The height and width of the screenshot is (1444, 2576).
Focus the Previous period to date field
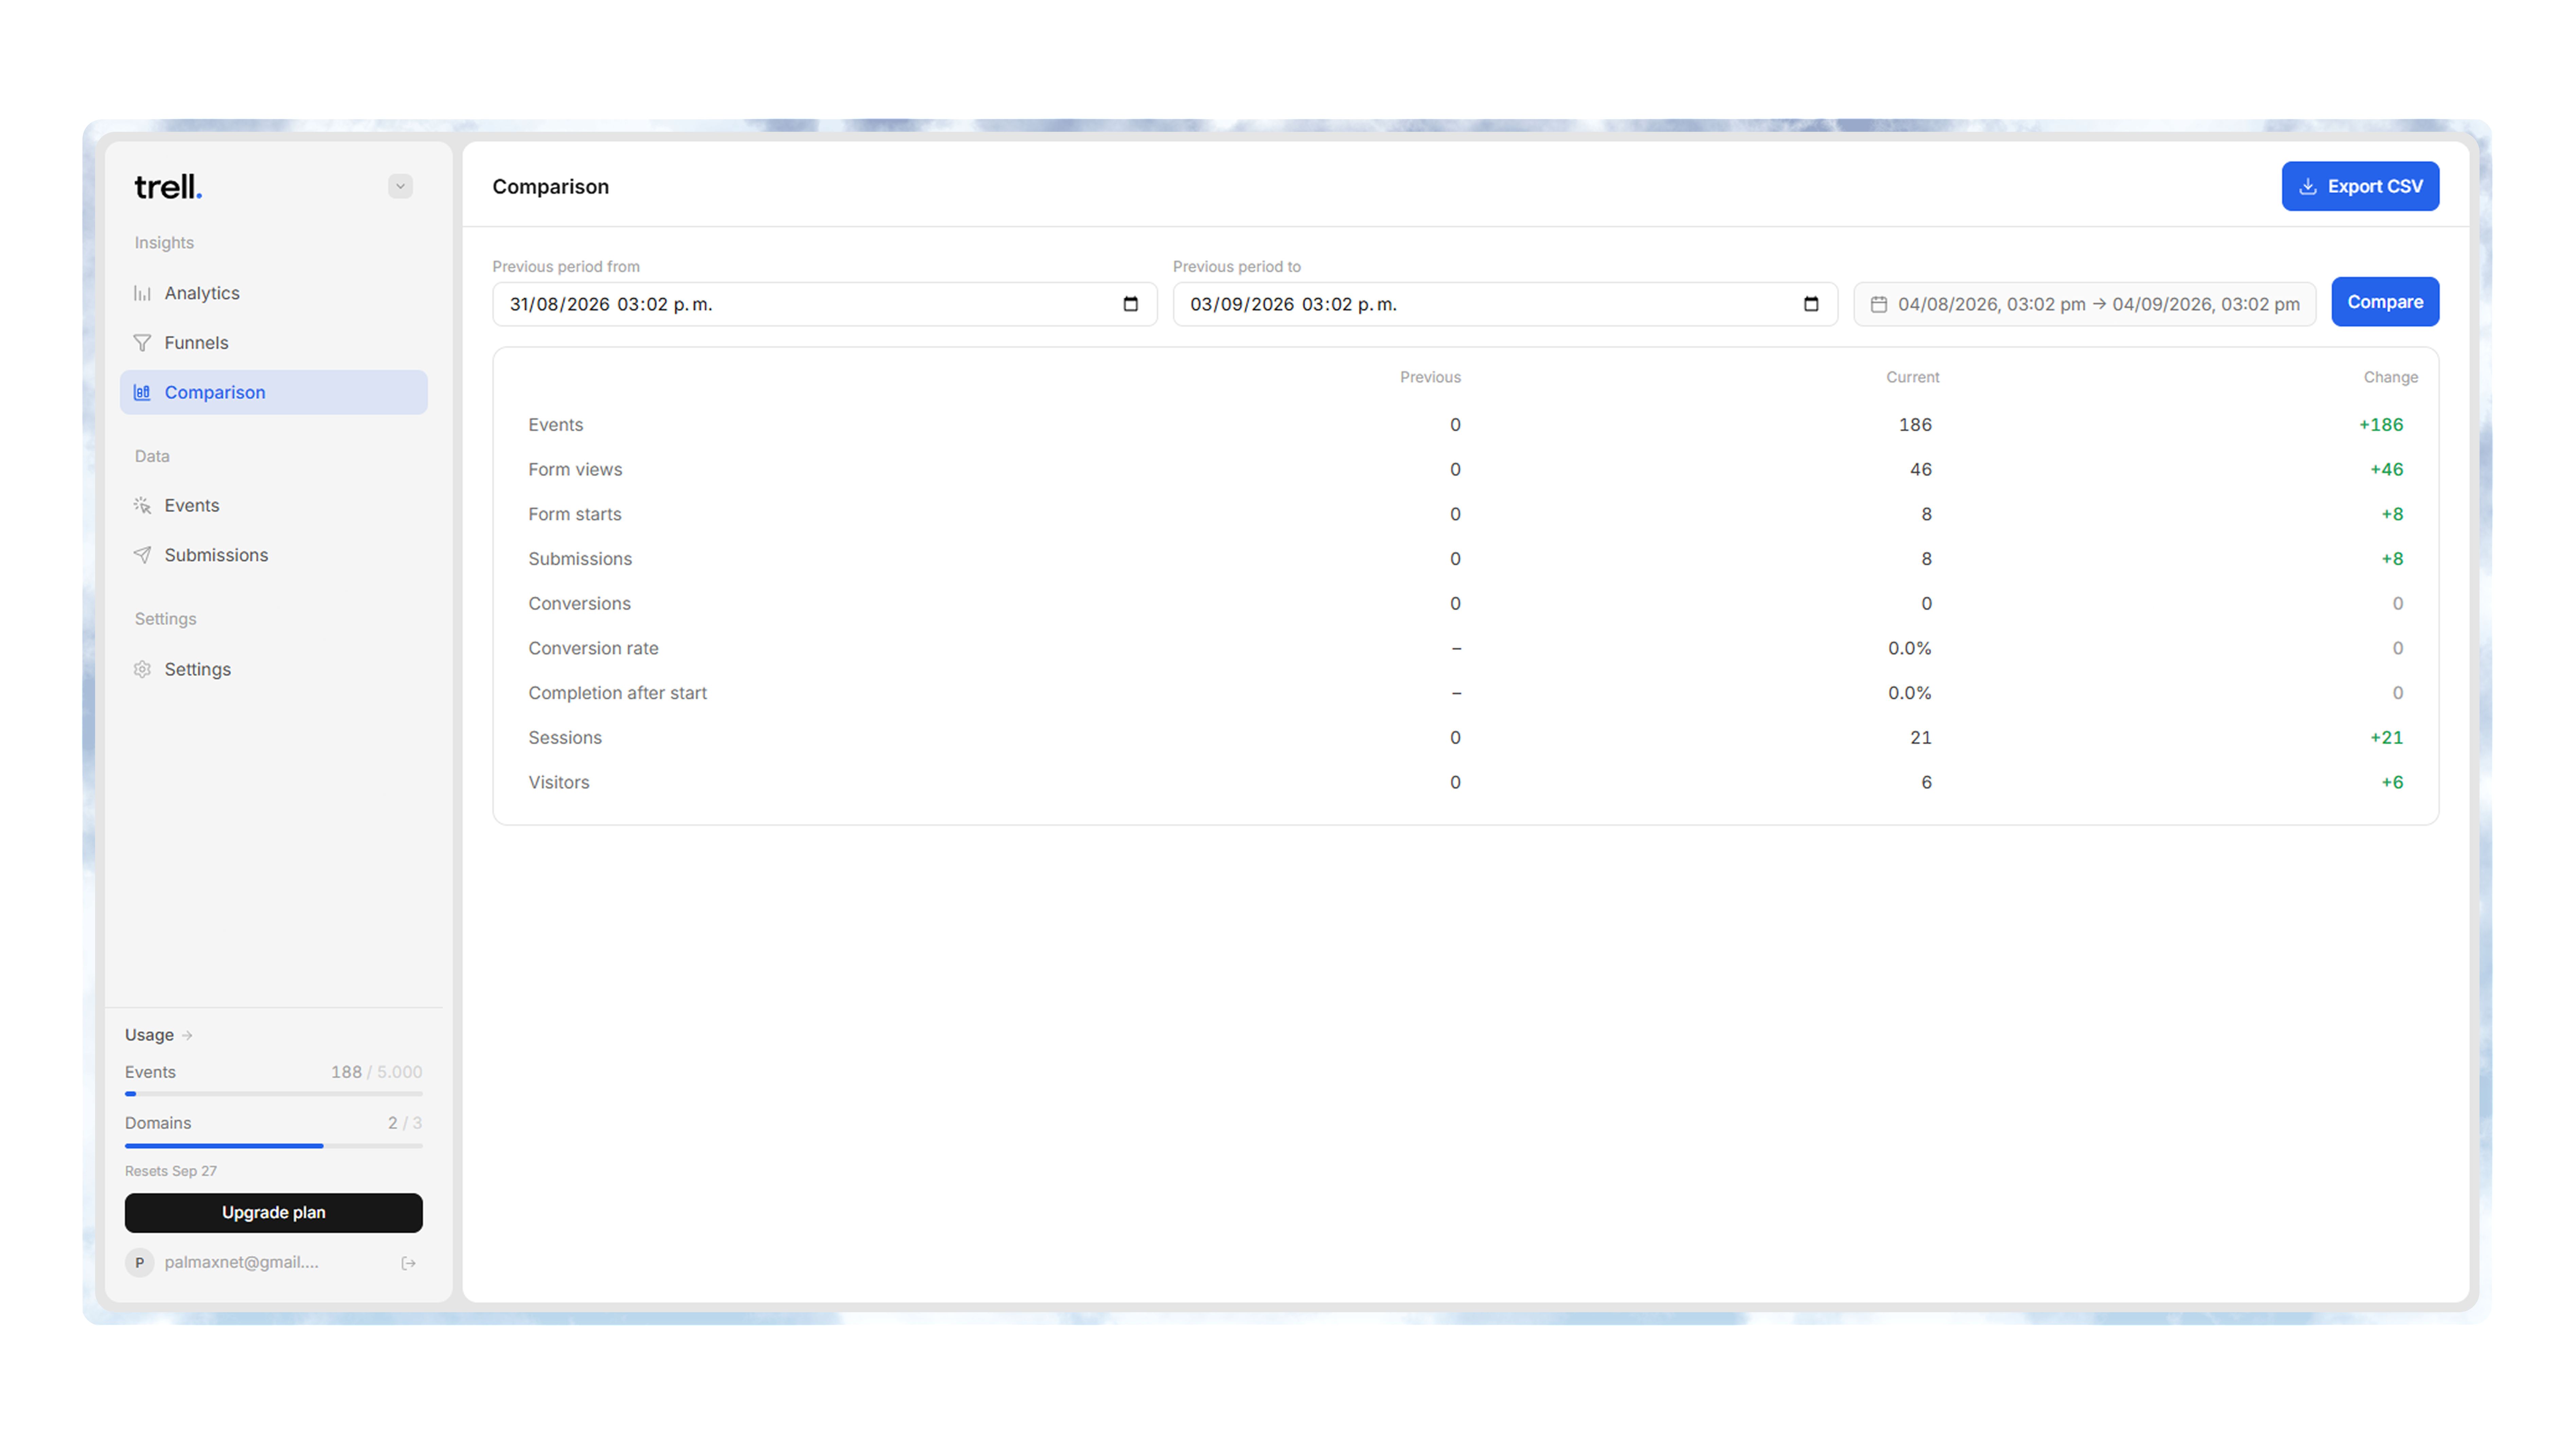point(1505,304)
